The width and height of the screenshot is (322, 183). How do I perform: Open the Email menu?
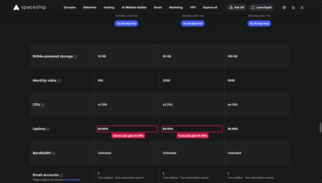pyautogui.click(x=158, y=7)
